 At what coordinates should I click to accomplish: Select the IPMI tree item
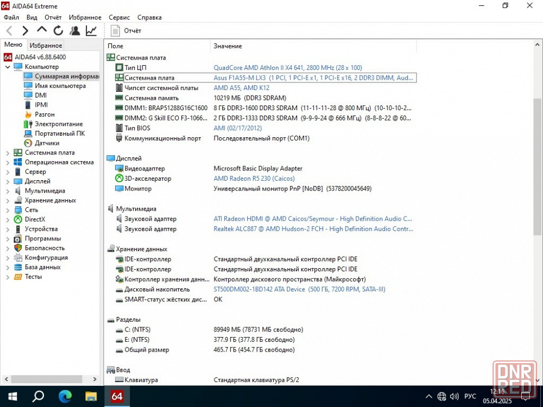(x=41, y=105)
